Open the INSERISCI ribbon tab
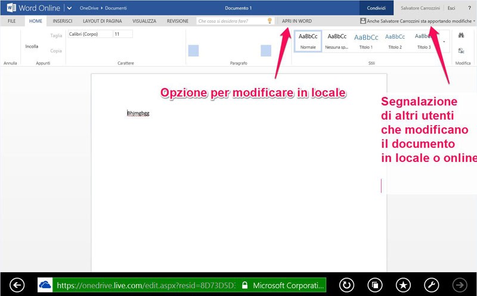This screenshot has height=296, width=477. point(63,21)
